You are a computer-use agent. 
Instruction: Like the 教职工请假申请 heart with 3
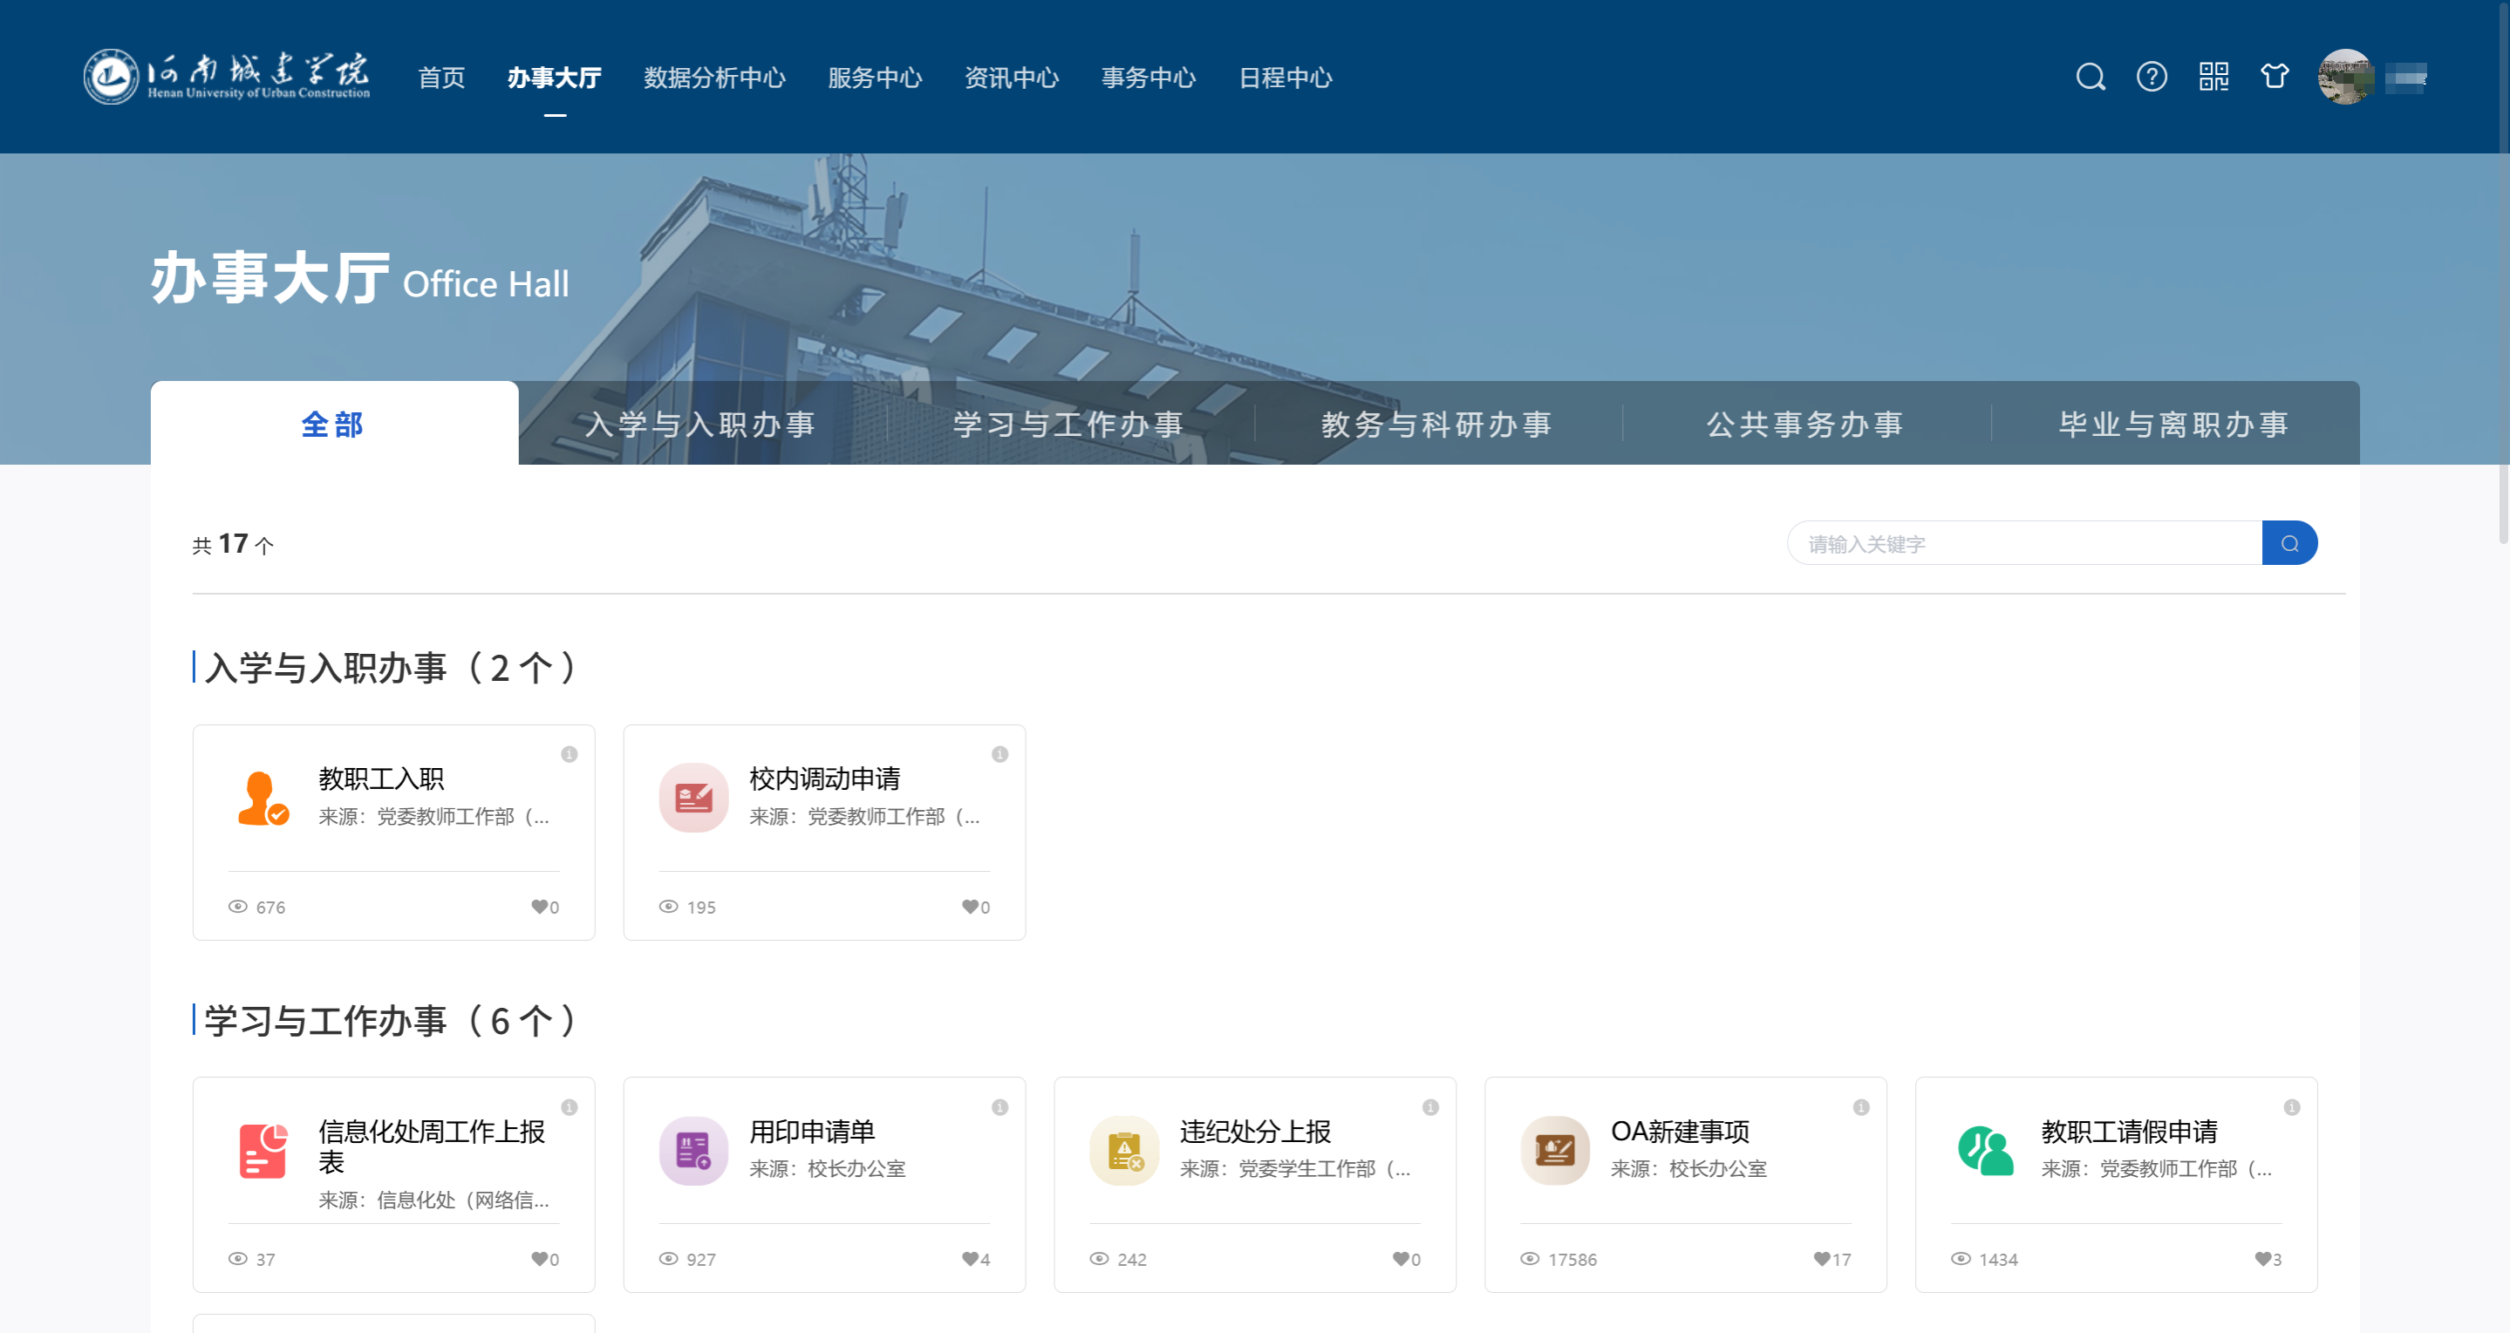coord(2262,1259)
